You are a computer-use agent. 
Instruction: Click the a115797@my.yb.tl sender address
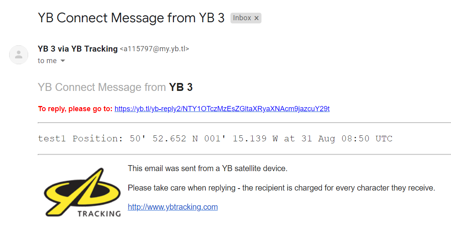[x=155, y=49]
